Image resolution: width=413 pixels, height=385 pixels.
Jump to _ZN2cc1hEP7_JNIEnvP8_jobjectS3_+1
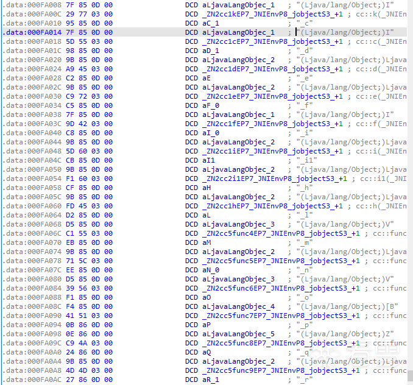(x=273, y=206)
